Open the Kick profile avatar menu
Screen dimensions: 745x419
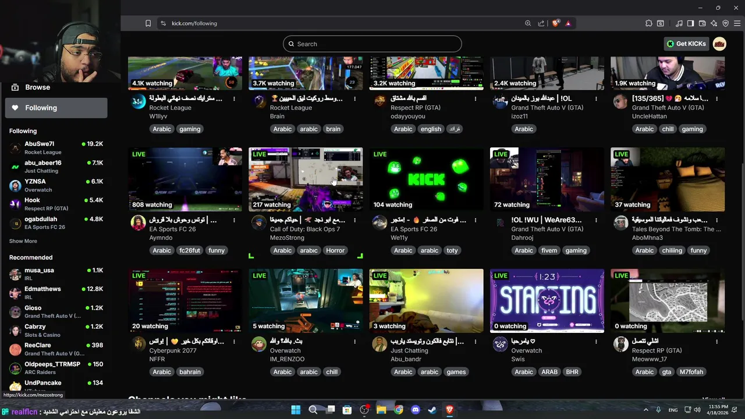pyautogui.click(x=719, y=44)
